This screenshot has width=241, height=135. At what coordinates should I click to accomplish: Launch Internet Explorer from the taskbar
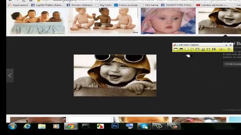click(x=27, y=126)
